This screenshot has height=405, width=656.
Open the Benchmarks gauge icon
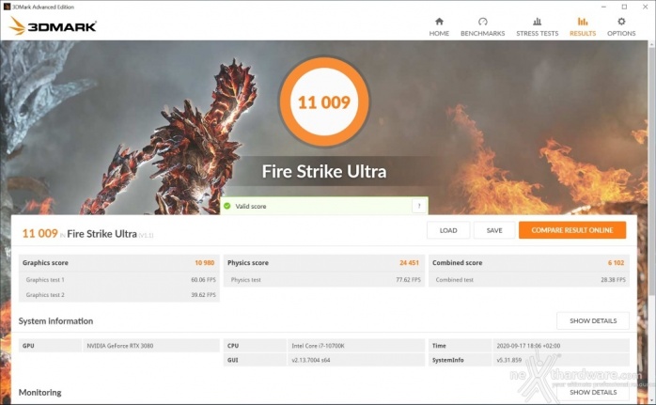coord(482,22)
